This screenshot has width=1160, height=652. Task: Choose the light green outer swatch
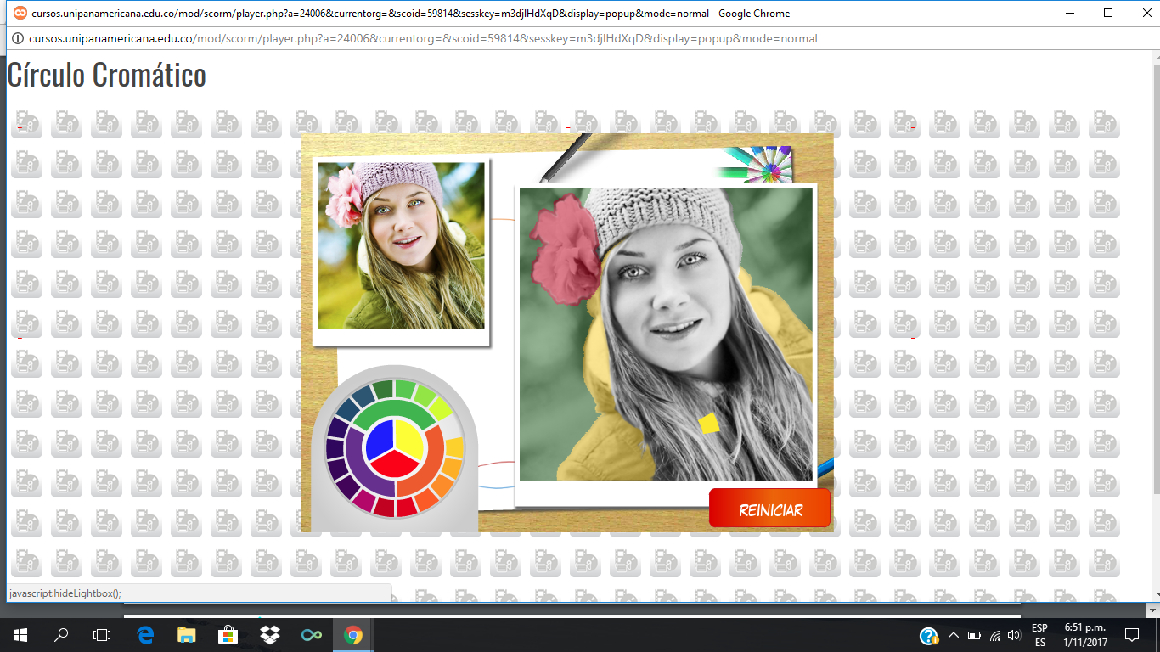click(x=425, y=396)
